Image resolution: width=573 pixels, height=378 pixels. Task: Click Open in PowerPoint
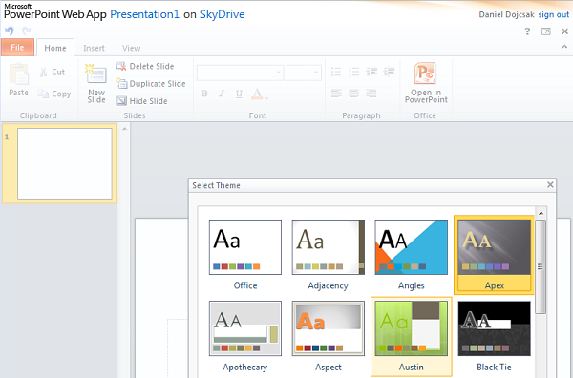426,82
